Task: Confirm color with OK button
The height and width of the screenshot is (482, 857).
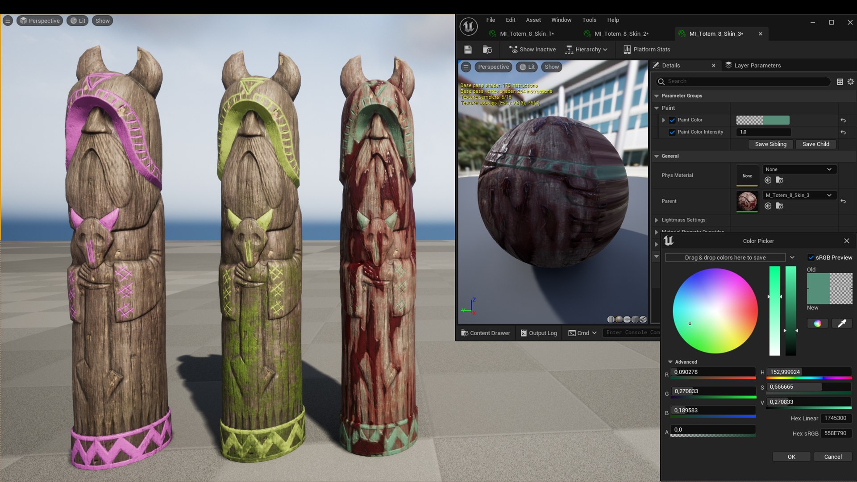Action: click(791, 457)
